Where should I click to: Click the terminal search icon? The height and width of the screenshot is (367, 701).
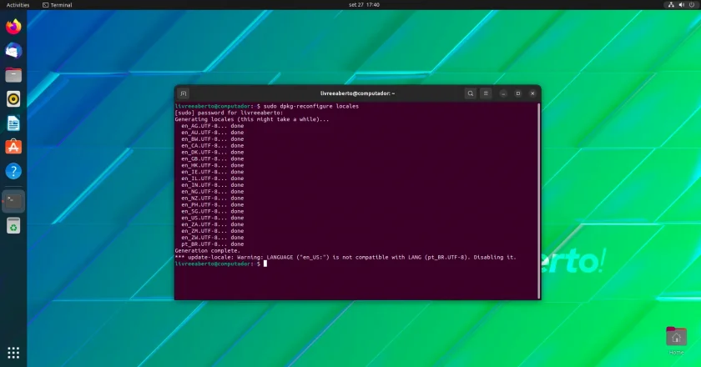pos(471,93)
